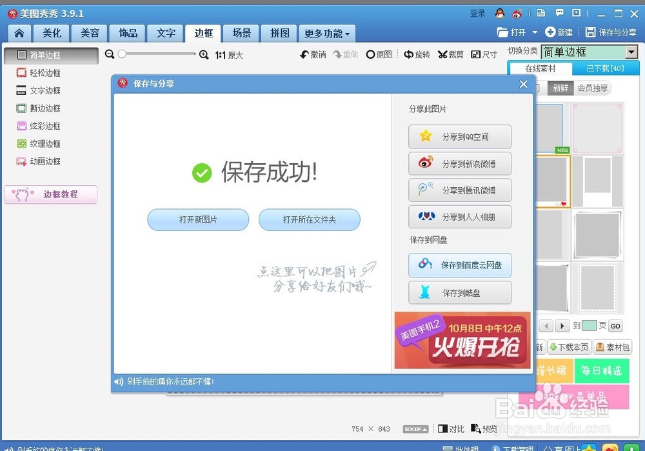645x451 pixels.
Task: Expand the 更多功能 dropdown
Action: pyautogui.click(x=326, y=34)
